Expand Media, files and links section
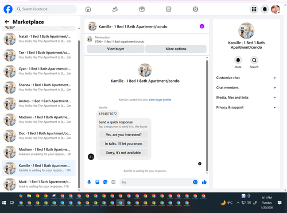 [246, 98]
